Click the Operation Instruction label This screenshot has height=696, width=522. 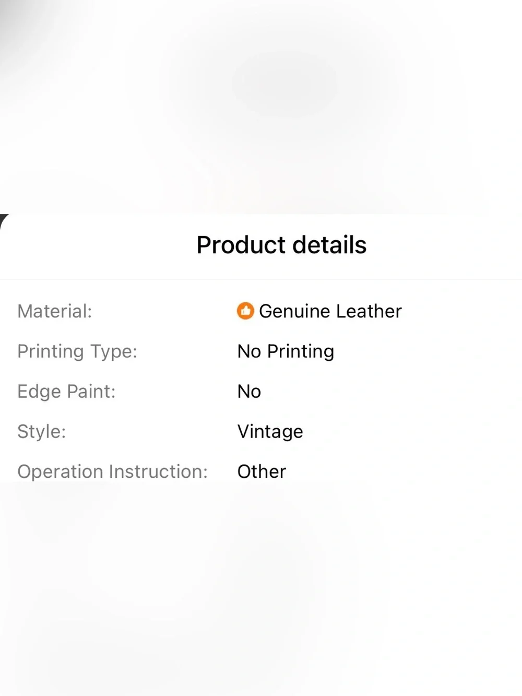coord(113,471)
